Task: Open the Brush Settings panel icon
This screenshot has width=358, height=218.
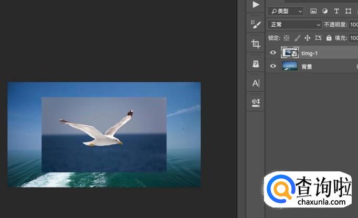Action: 256,24
